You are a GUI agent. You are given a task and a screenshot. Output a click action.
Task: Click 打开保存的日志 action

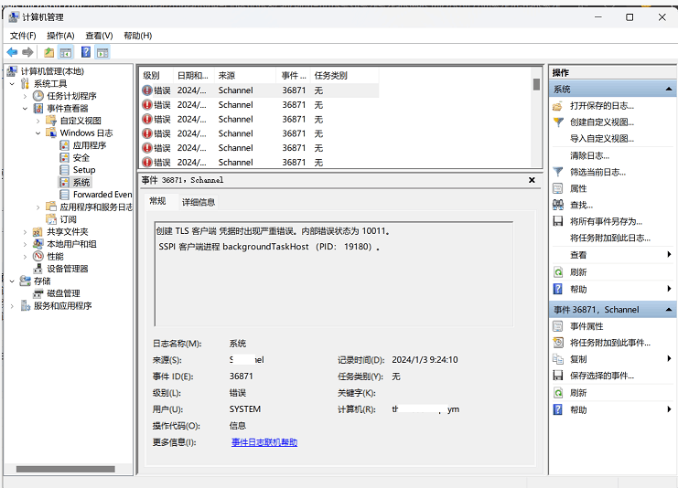point(602,106)
